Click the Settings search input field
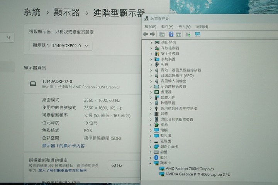 [7, 37]
